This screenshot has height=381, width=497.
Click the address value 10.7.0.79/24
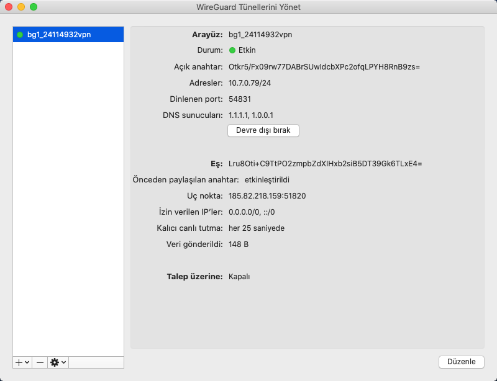click(250, 83)
